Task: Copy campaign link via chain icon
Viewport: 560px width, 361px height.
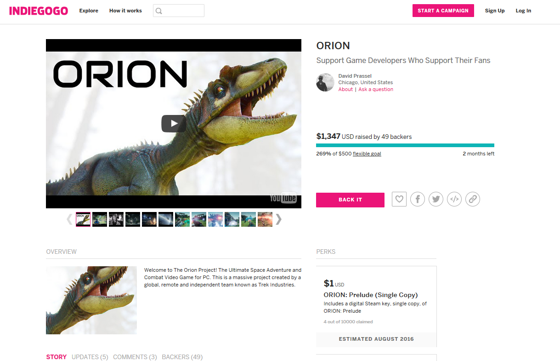Action: pos(473,199)
